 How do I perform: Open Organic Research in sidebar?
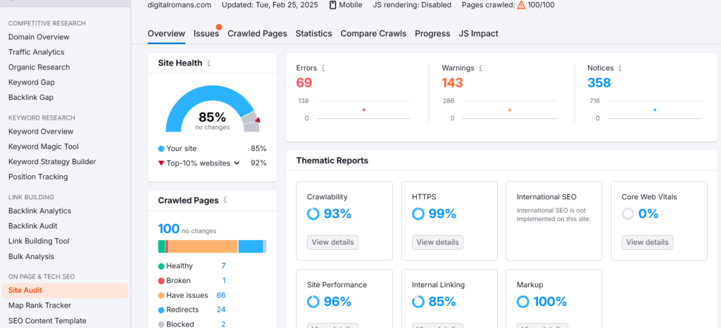pos(39,67)
